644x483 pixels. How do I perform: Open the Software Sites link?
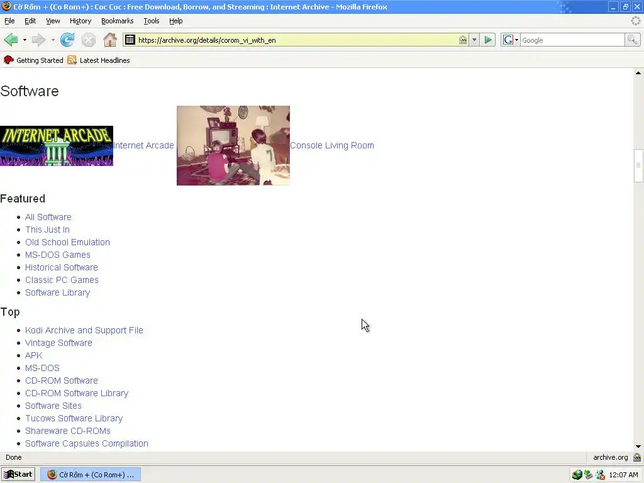point(53,406)
